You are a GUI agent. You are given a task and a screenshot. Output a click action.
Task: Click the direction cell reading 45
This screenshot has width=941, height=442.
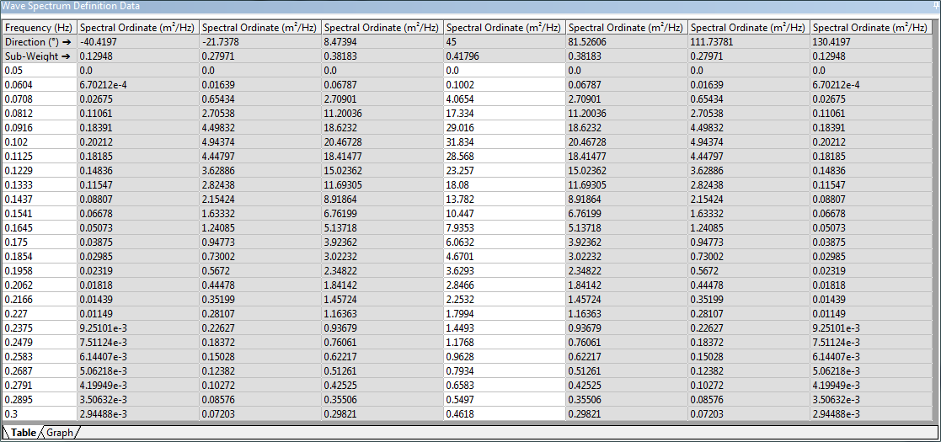(504, 41)
